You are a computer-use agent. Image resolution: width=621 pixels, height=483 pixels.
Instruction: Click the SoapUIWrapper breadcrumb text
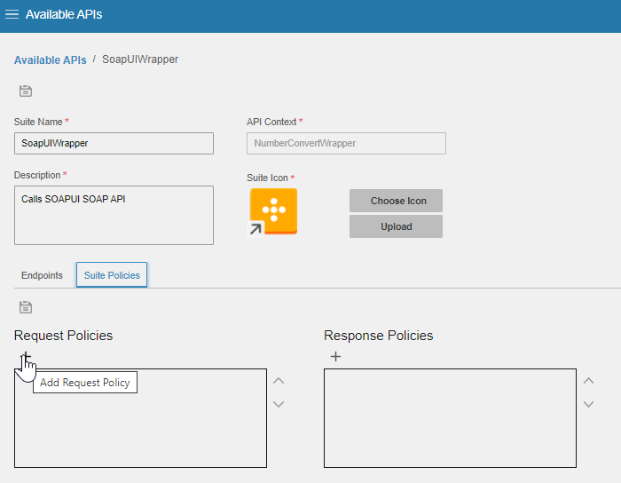[x=140, y=59]
